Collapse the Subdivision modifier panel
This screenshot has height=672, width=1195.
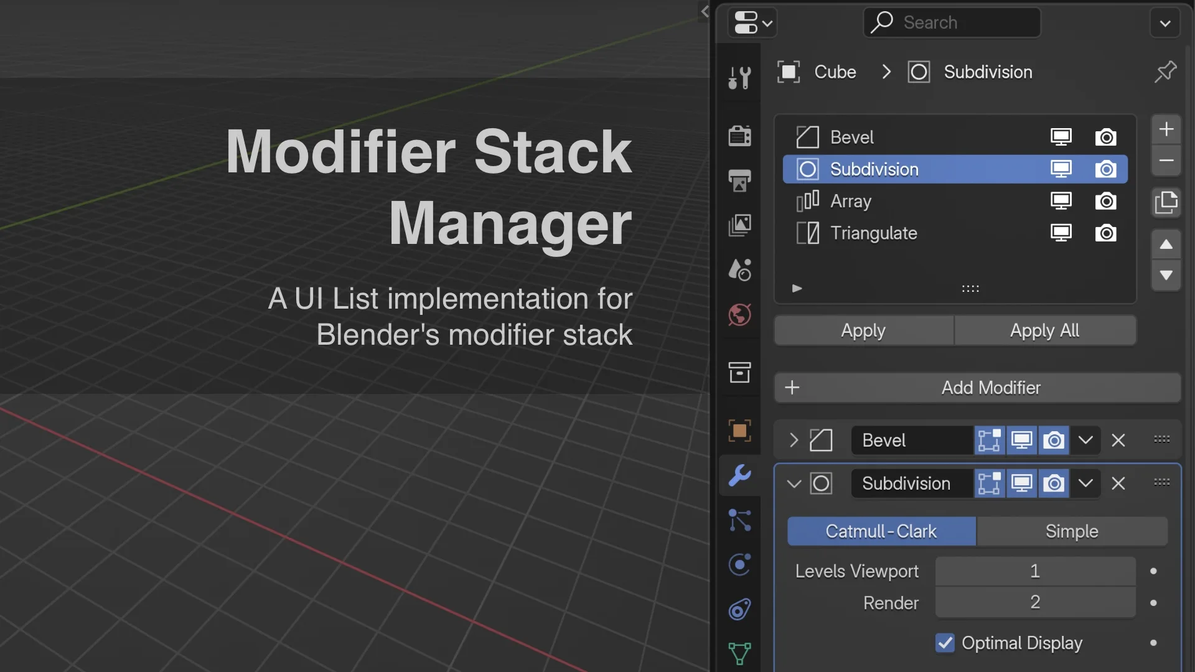tap(794, 483)
